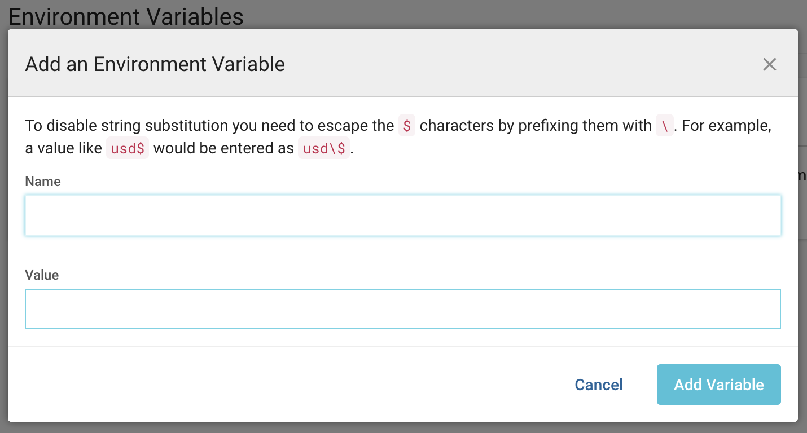Close the Add an Environment Variable dialog

pyautogui.click(x=769, y=64)
